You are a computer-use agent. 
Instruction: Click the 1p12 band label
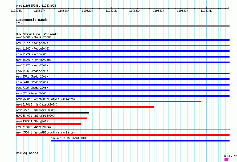(x=19, y=23)
